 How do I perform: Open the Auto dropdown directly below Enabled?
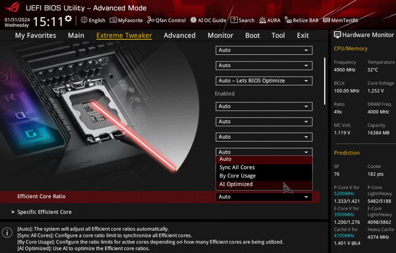click(264, 106)
